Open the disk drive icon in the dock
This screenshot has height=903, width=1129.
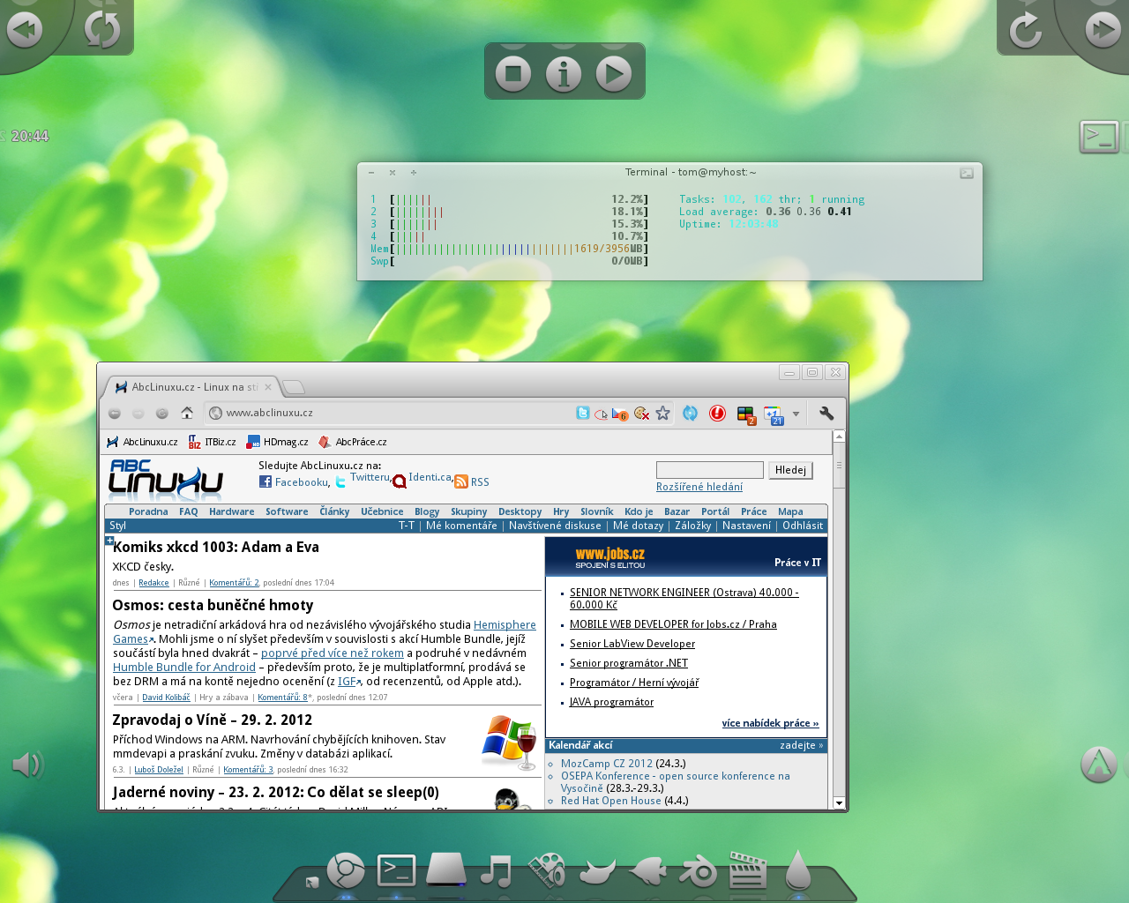[446, 869]
